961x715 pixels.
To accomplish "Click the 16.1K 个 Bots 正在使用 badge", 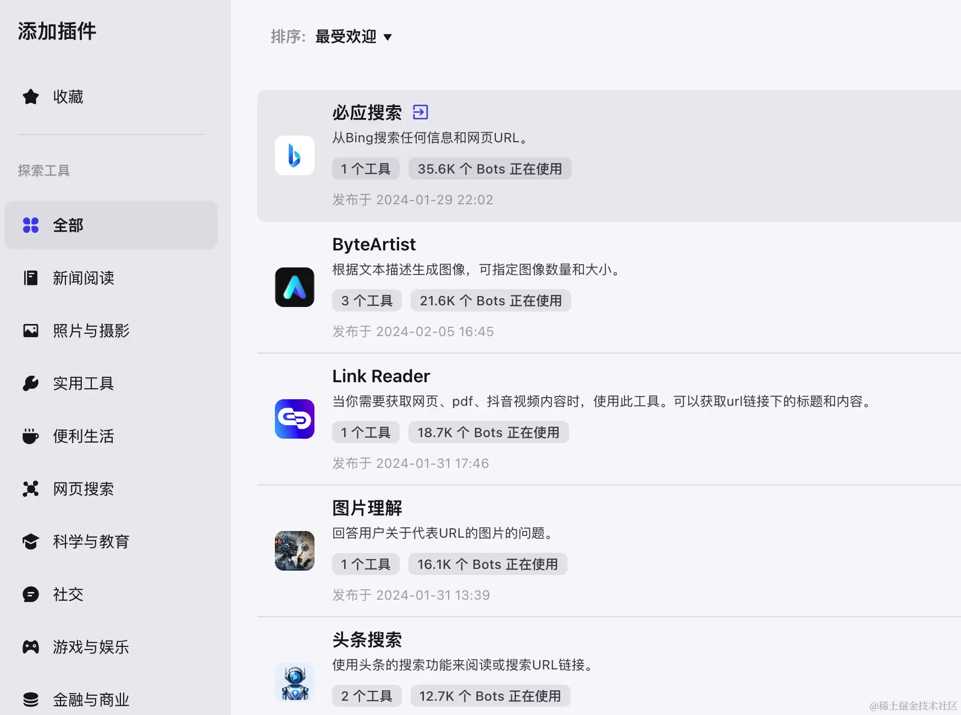I will pos(488,564).
